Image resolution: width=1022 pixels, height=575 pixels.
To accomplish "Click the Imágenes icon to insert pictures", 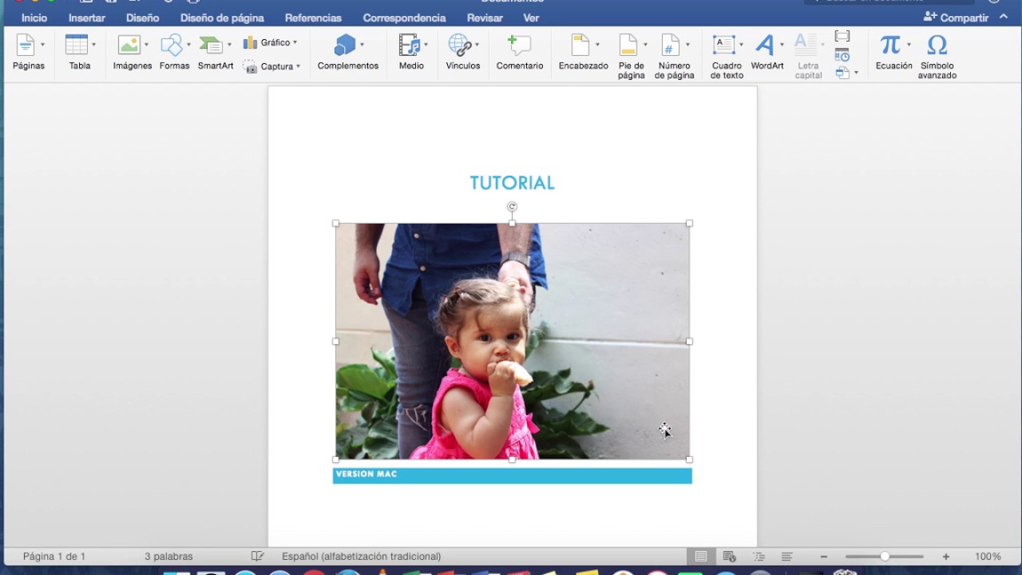I will point(129,45).
